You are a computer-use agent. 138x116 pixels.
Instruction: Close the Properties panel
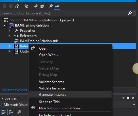pos(133,98)
